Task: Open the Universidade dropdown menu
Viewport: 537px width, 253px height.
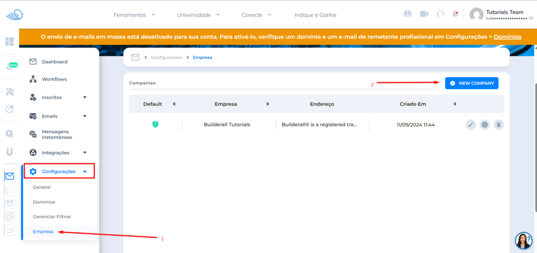Action: (x=198, y=15)
